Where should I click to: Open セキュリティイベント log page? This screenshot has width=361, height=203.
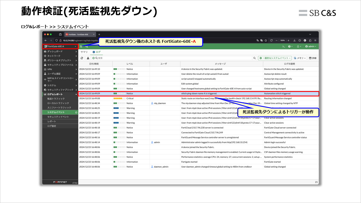click(x=60, y=117)
